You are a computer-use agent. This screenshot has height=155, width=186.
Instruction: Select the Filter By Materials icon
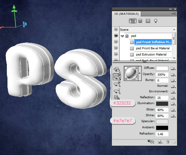[x=148, y=21]
